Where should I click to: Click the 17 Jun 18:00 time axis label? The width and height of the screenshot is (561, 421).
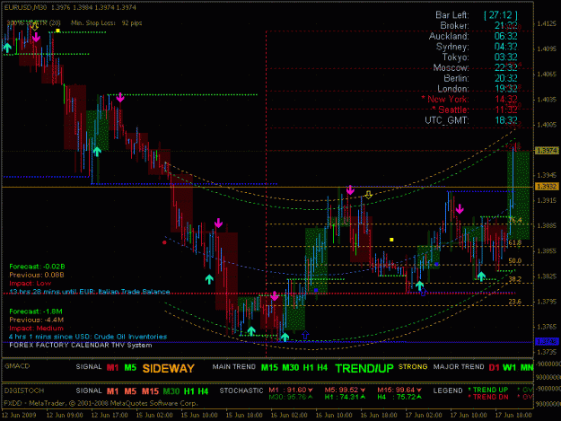click(x=513, y=415)
